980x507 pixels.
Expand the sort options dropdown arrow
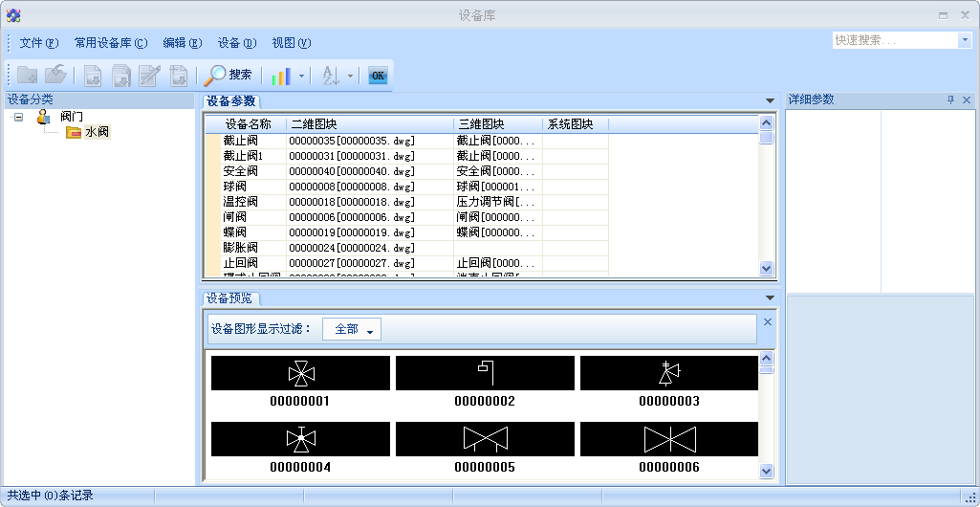tap(350, 76)
